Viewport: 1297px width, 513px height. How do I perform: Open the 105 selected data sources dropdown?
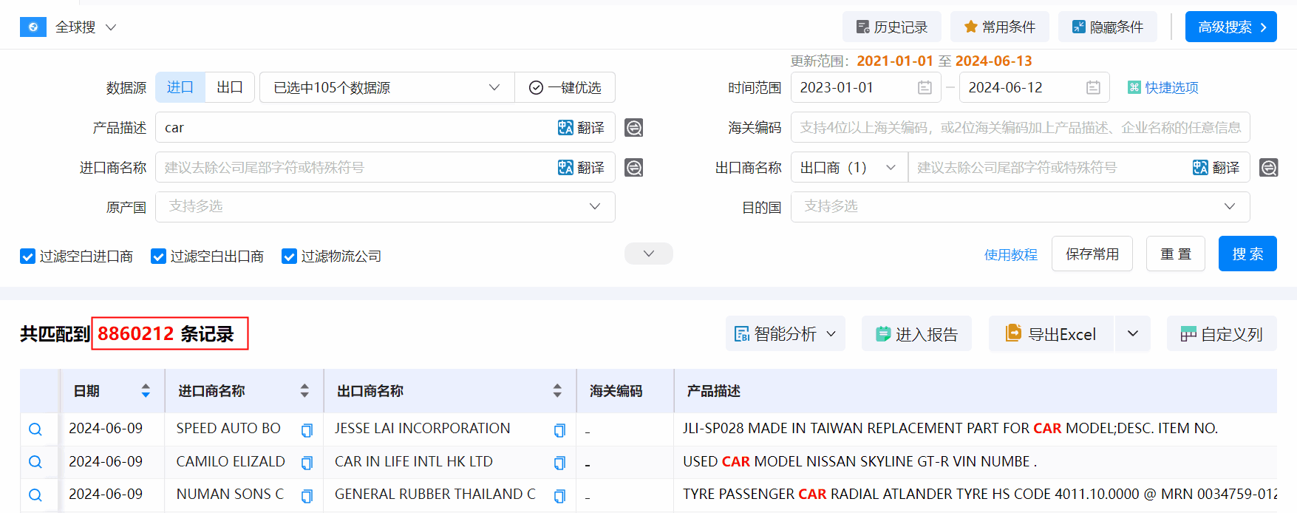coord(387,88)
